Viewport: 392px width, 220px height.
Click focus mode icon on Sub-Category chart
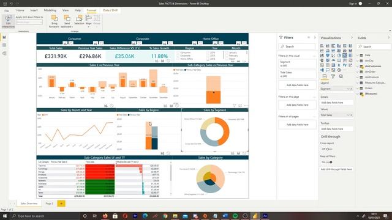coord(240,106)
